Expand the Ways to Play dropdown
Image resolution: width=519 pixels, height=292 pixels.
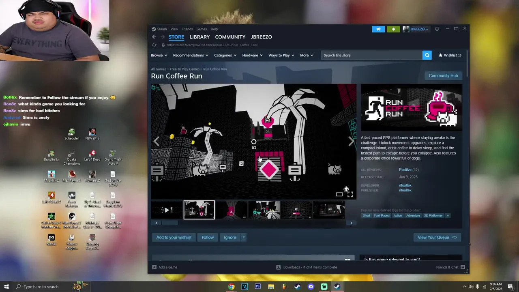[281, 55]
